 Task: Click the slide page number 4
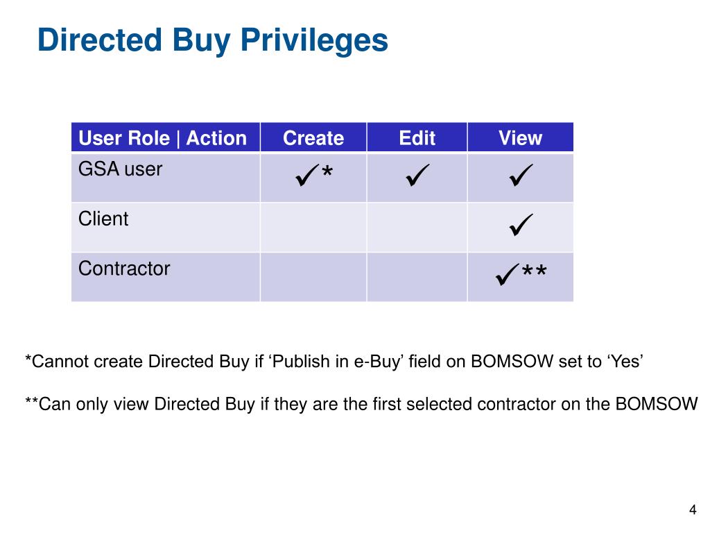[693, 510]
